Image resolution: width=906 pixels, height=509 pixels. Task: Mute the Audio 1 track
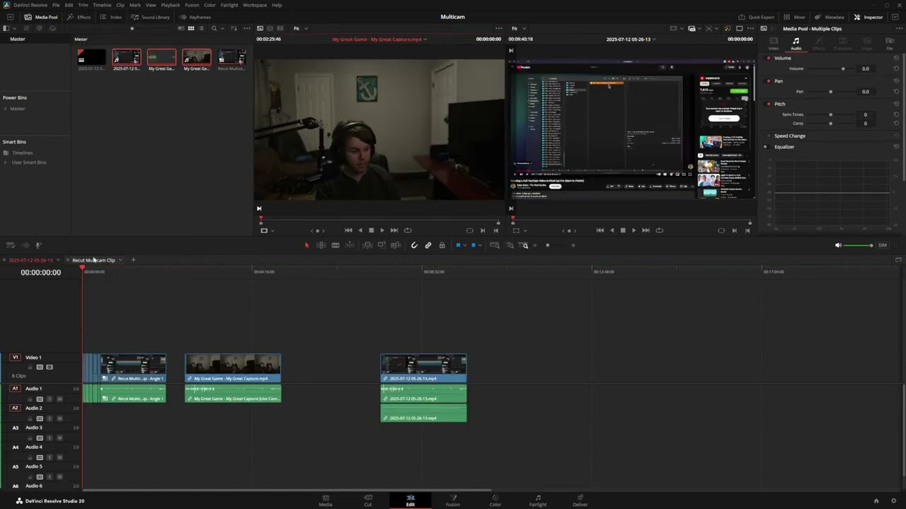(x=59, y=399)
